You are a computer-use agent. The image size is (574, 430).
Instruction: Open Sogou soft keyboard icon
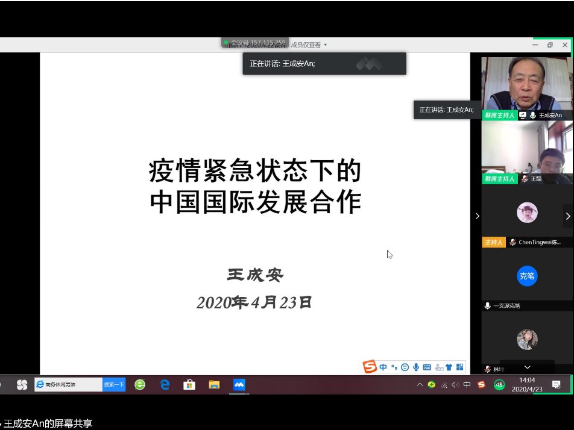(427, 367)
